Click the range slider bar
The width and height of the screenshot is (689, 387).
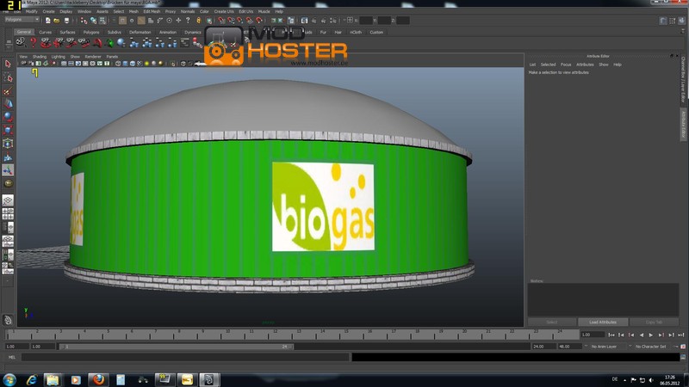tap(177, 347)
